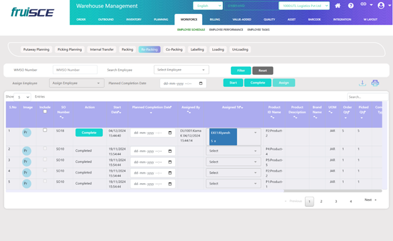
Task: Open the Employee Performance sub-tab
Action: coord(226,30)
